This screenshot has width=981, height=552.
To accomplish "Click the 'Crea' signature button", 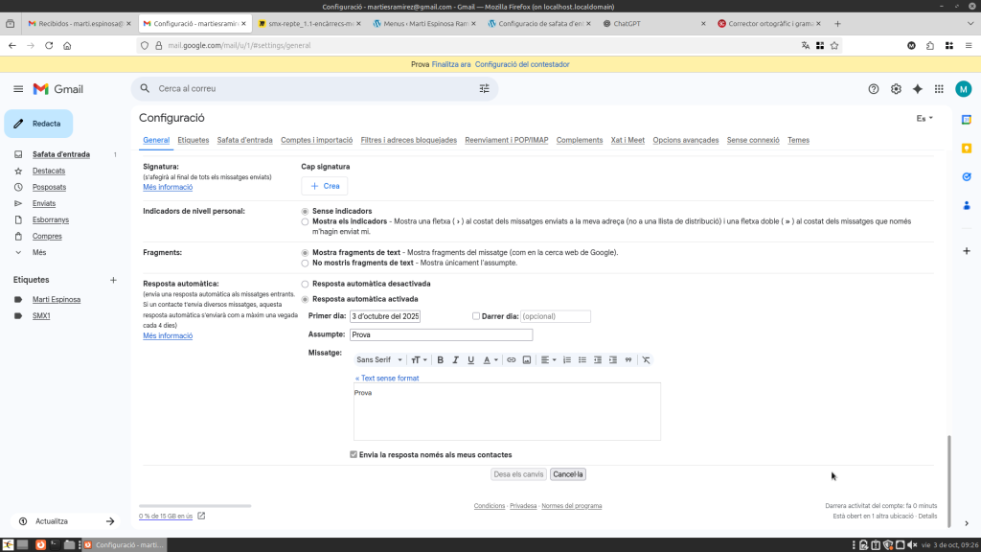I will coord(325,186).
